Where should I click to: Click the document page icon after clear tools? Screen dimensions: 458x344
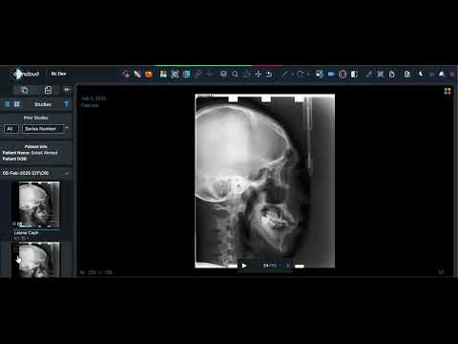392,75
